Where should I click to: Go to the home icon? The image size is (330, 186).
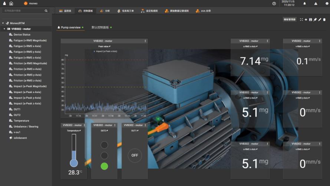tap(11, 3)
